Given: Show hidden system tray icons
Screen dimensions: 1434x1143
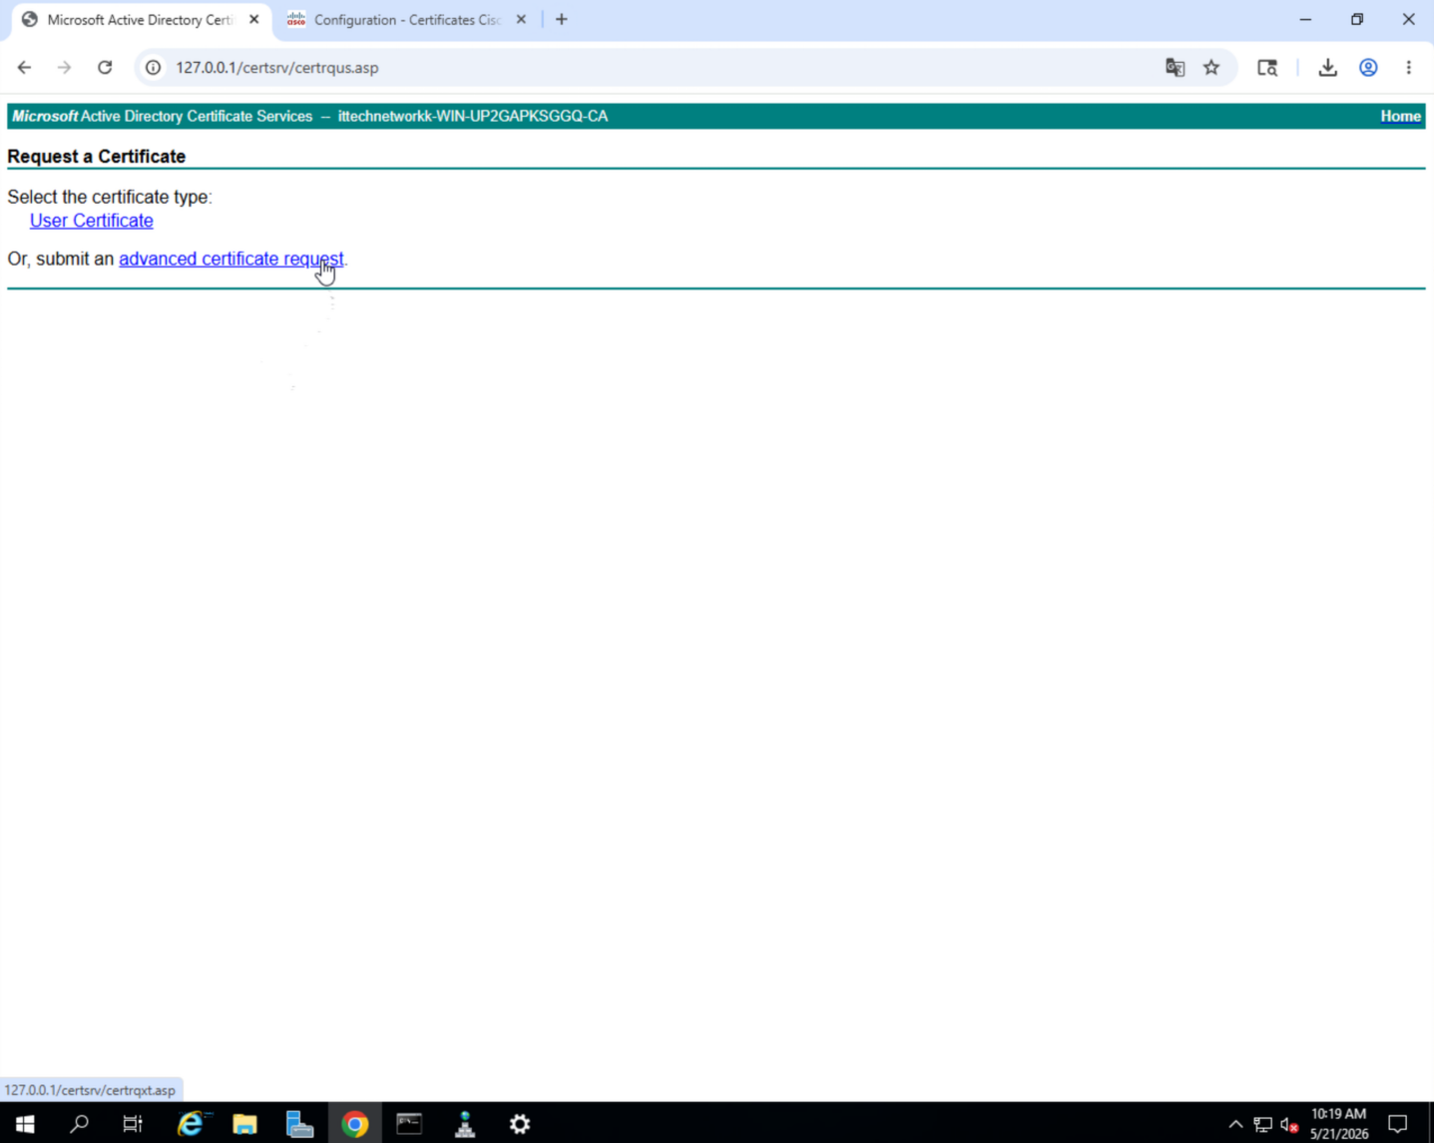Looking at the screenshot, I should point(1235,1124).
